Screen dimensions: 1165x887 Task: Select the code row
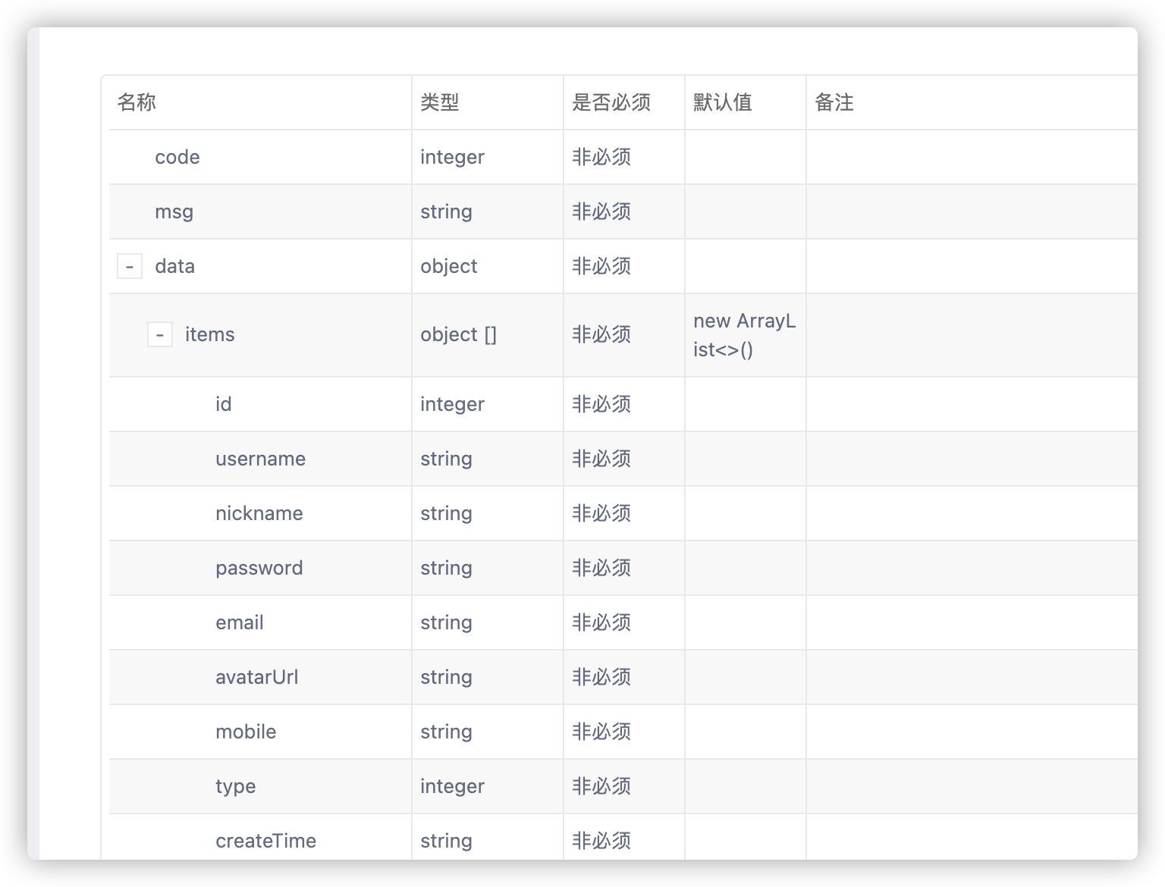[177, 157]
